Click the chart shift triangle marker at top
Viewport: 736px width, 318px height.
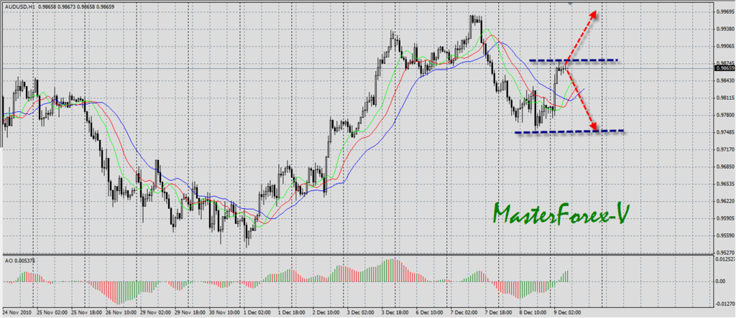[570, 4]
